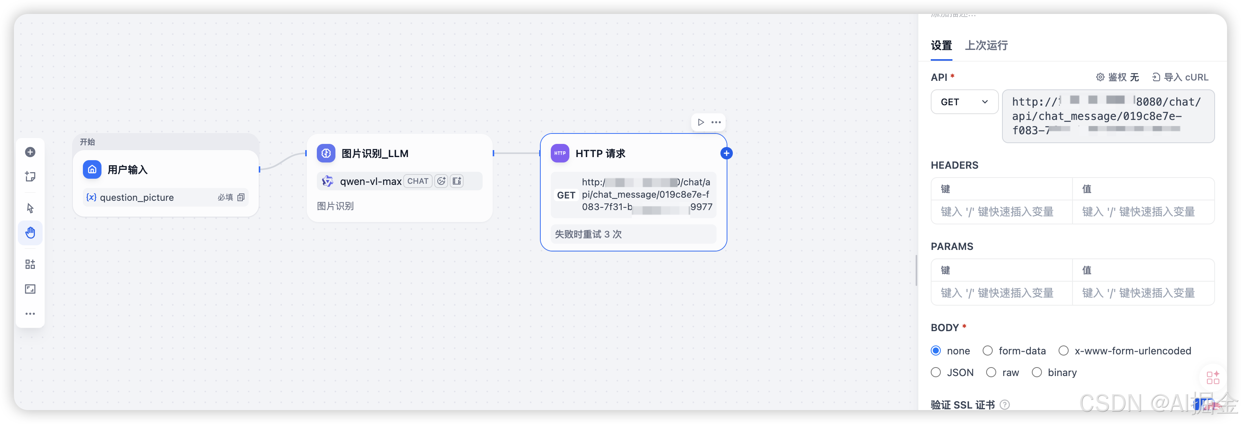Image resolution: width=1241 pixels, height=424 pixels.
Task: Edit the API URL input field
Action: pyautogui.click(x=1108, y=116)
